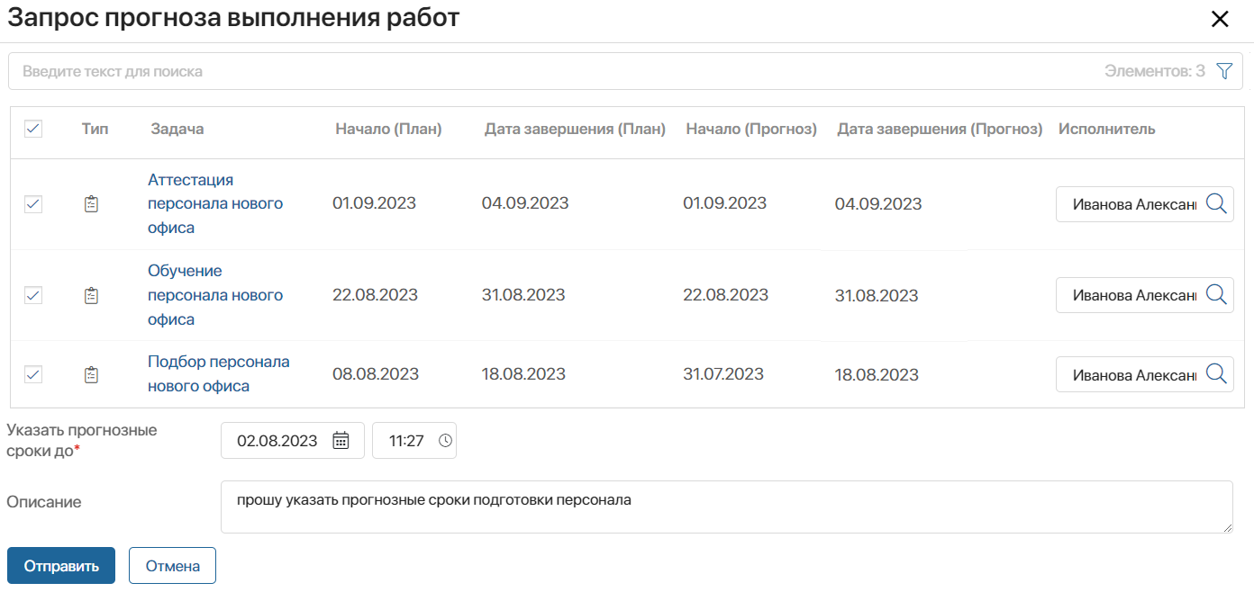Uncheck the Подбор персонала нового офиса row
Screen dimensions: 1254x592
pos(33,374)
